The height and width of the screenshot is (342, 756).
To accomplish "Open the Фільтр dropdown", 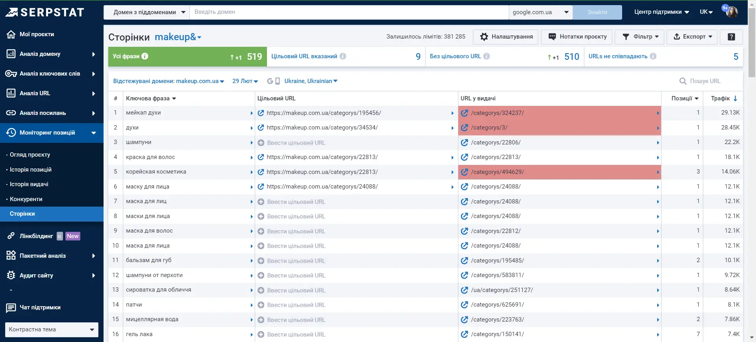I will pos(639,37).
